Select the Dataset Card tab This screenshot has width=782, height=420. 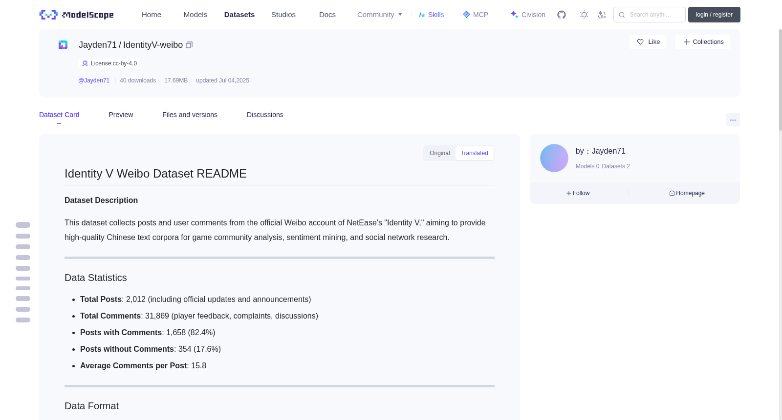(59, 115)
